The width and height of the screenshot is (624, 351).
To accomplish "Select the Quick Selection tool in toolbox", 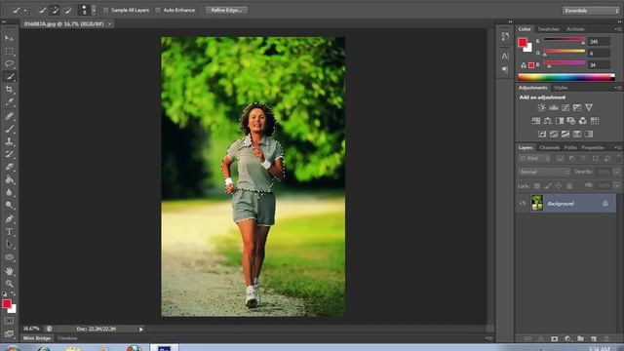I will pos(9,76).
